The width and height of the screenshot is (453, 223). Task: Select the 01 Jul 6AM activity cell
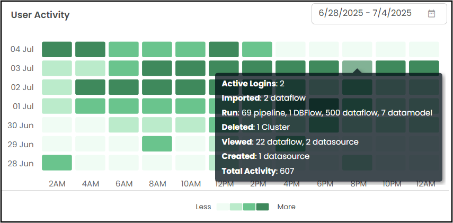pyautogui.click(x=123, y=106)
